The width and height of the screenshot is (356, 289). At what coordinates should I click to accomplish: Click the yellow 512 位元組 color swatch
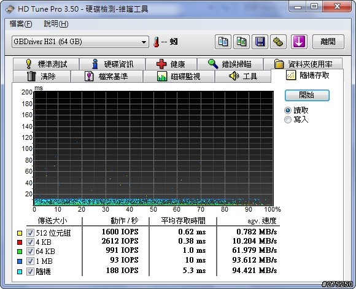click(20, 233)
